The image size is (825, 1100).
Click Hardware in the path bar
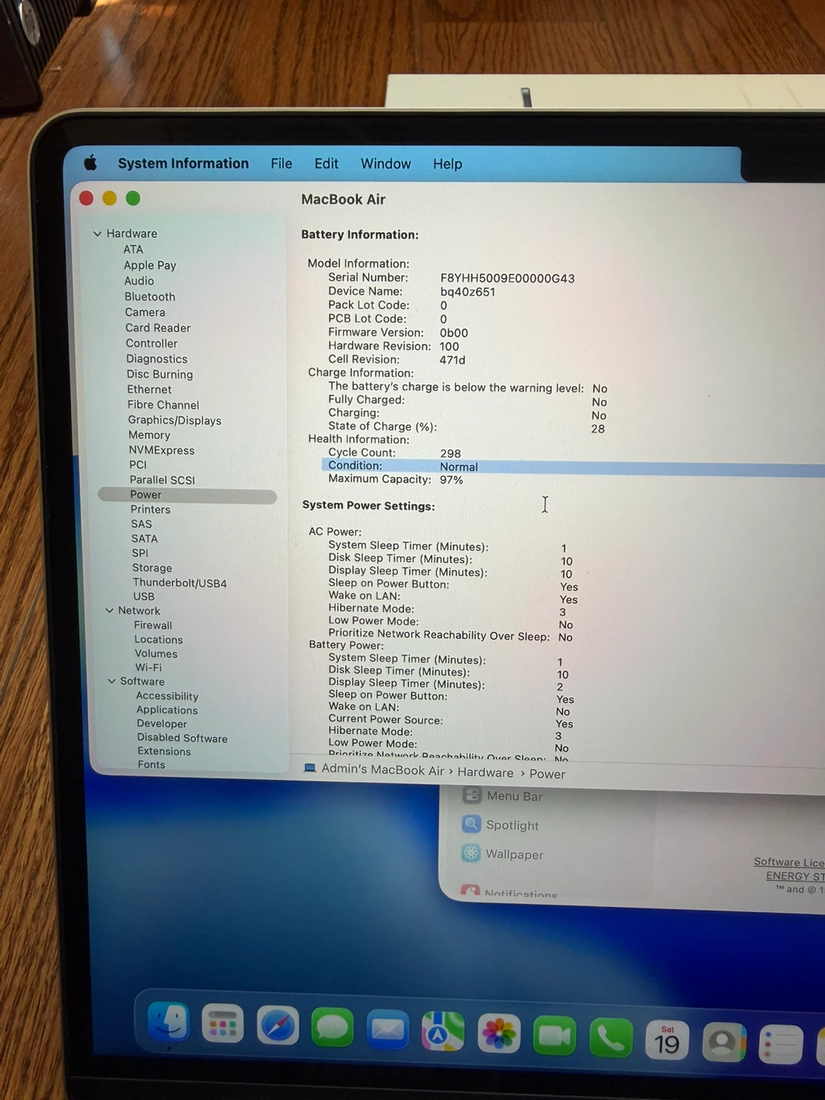(x=486, y=772)
